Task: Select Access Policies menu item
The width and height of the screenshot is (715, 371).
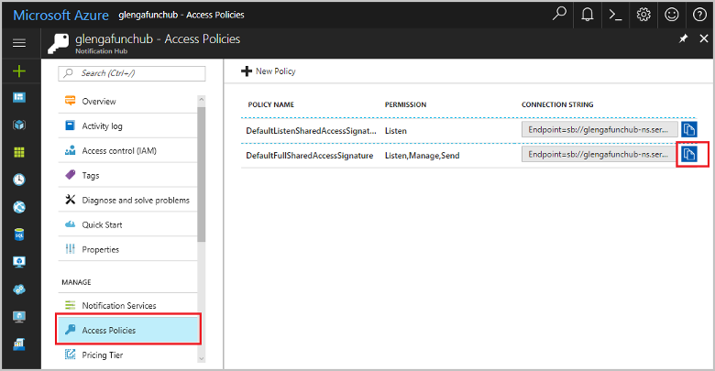Action: point(128,330)
